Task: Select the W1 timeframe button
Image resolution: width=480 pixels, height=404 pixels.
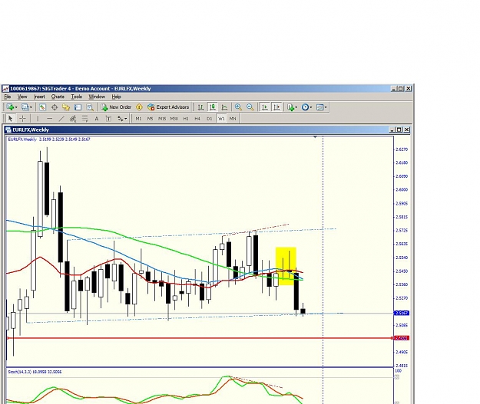Action: pos(221,119)
